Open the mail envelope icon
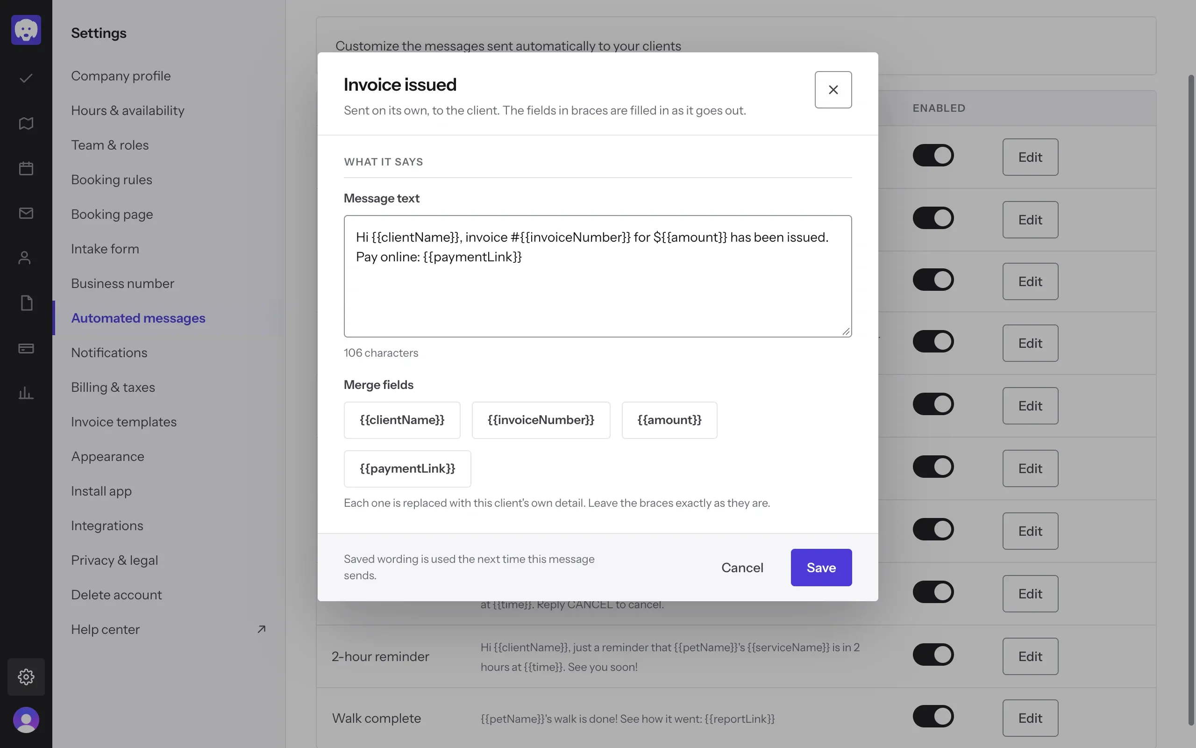The height and width of the screenshot is (748, 1196). [26, 213]
